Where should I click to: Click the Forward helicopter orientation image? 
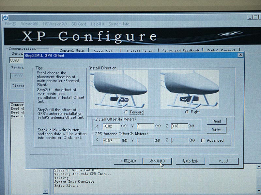(119, 89)
